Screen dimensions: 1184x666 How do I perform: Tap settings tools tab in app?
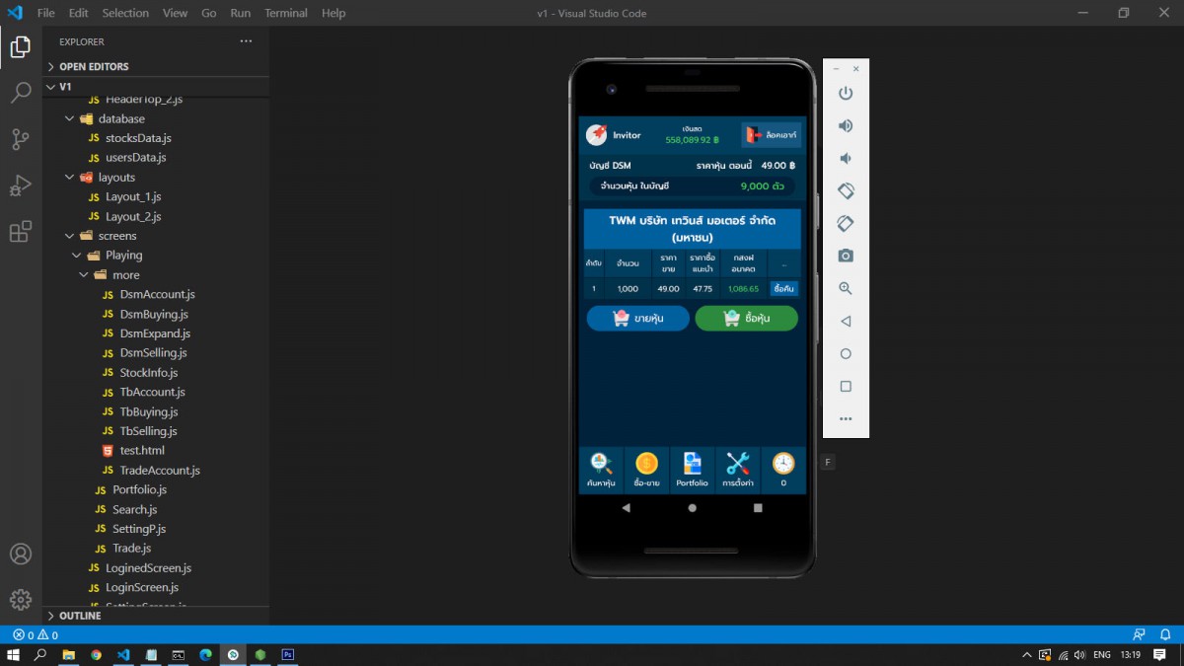tap(738, 470)
